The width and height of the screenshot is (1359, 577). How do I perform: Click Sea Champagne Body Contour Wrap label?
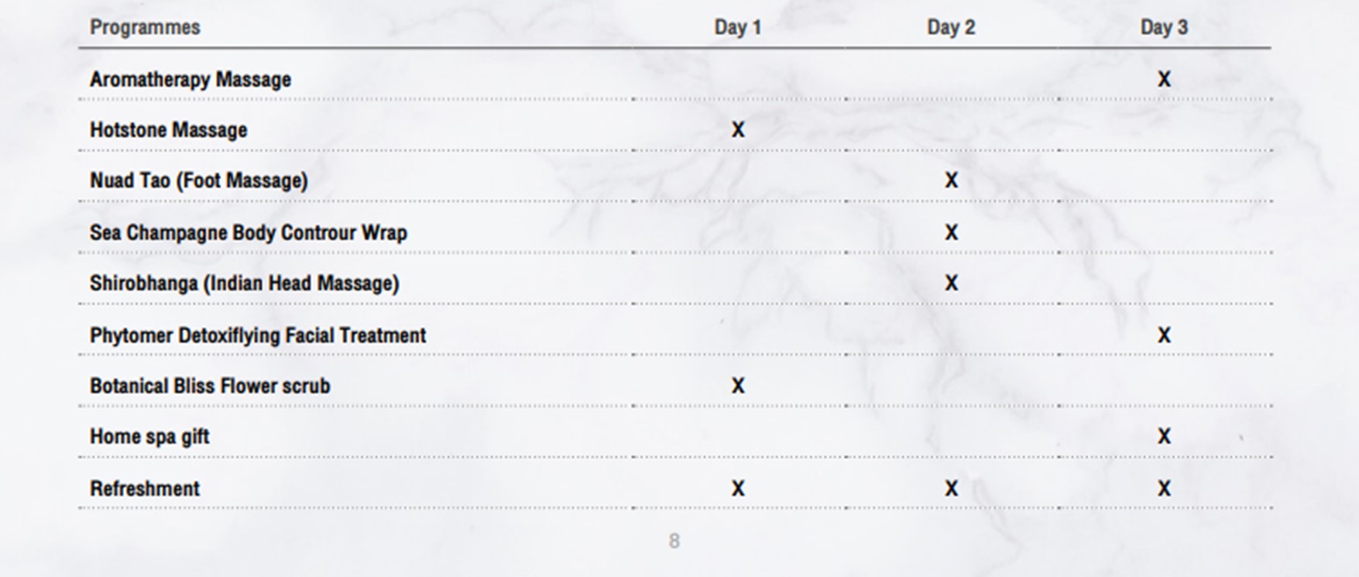click(x=249, y=232)
